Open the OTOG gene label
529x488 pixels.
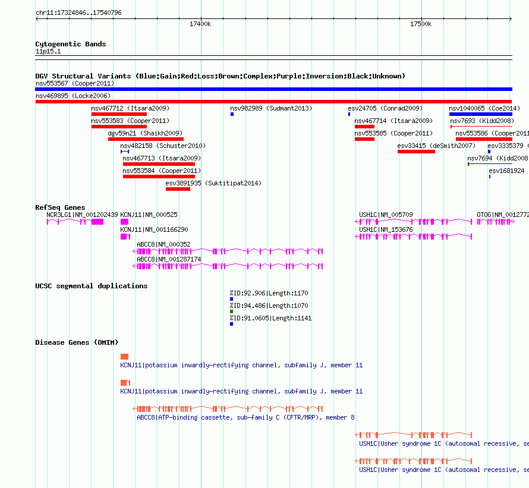click(503, 215)
